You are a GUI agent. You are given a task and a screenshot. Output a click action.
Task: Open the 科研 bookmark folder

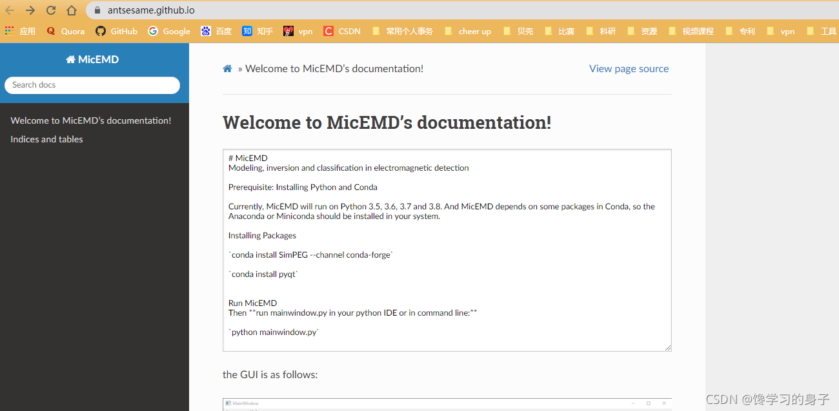[x=601, y=31]
